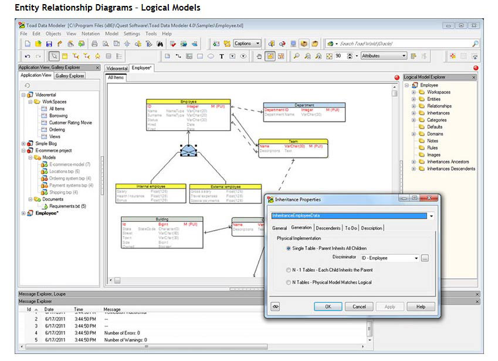Click the link icon in Inheritance Properties
Screen dimensions: 498x361
275,306
